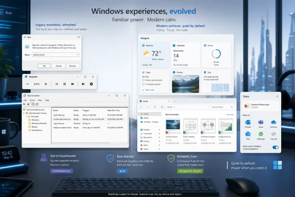Screen dimensions: 295x197
Task: Select the Log Cleanup task row
Action: point(89,124)
